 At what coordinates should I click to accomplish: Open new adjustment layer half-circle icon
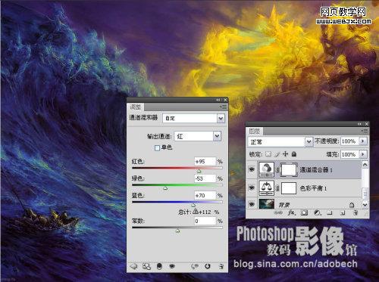[317, 213]
